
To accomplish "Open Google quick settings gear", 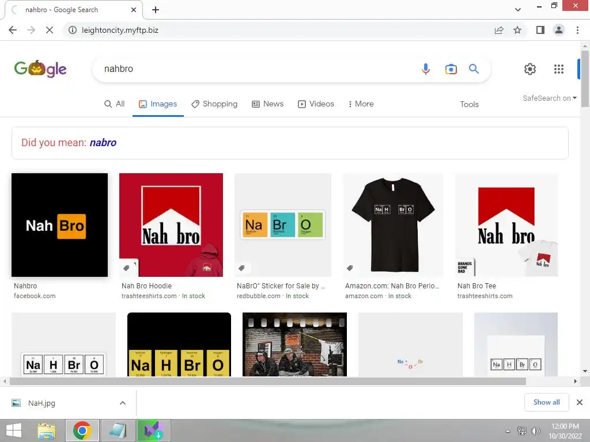I will [530, 69].
